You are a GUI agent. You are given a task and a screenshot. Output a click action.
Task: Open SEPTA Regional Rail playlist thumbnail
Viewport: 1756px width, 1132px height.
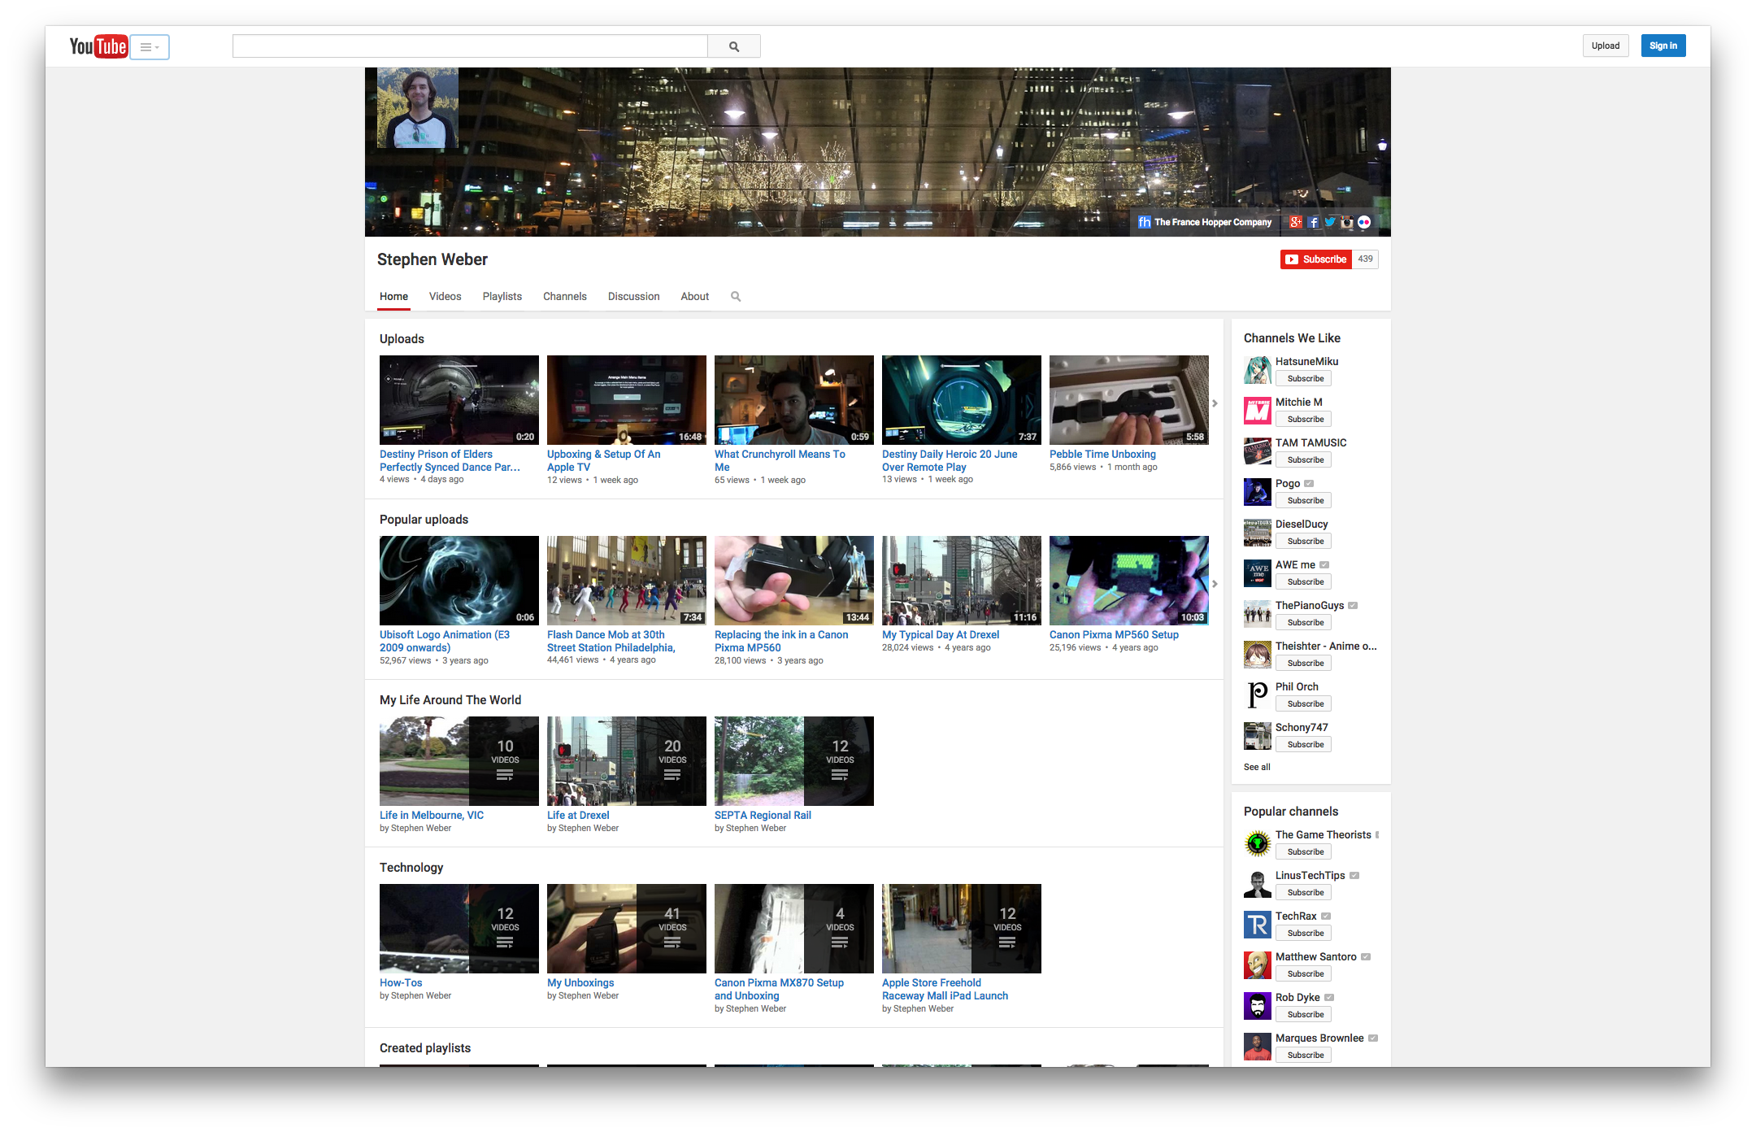[793, 761]
